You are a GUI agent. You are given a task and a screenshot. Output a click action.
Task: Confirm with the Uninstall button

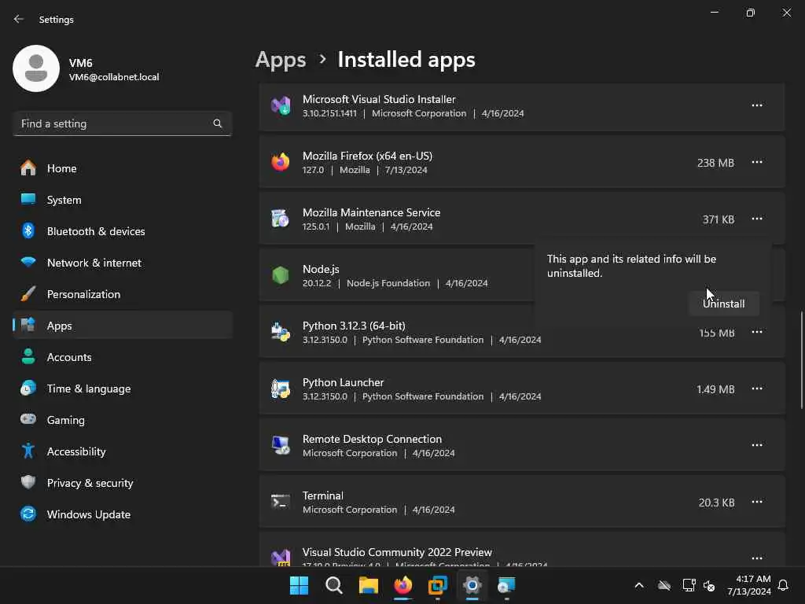723,304
